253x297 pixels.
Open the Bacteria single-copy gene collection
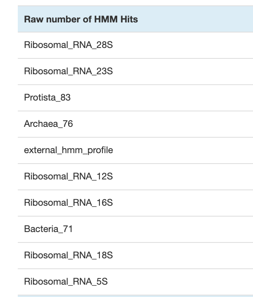pos(48,229)
